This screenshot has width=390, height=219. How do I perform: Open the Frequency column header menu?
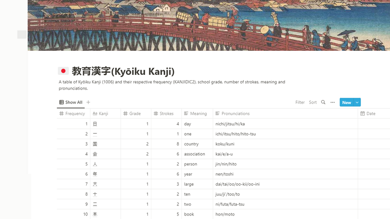coord(73,114)
